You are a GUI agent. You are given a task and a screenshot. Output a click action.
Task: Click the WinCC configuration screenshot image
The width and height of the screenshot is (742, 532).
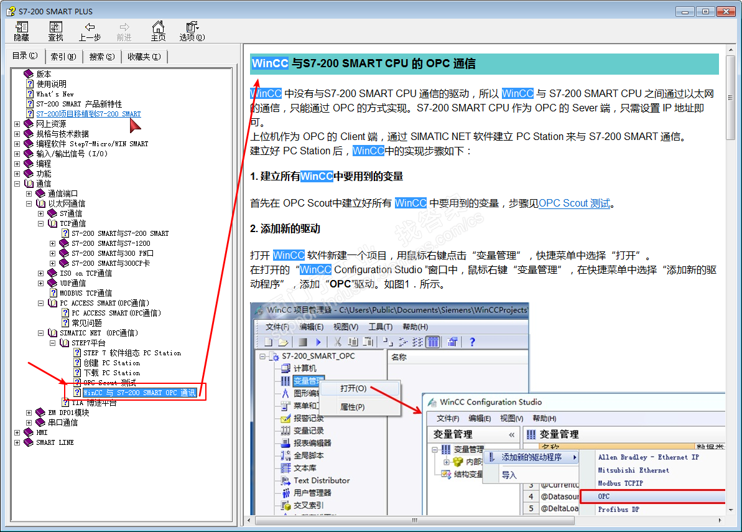tap(488, 409)
